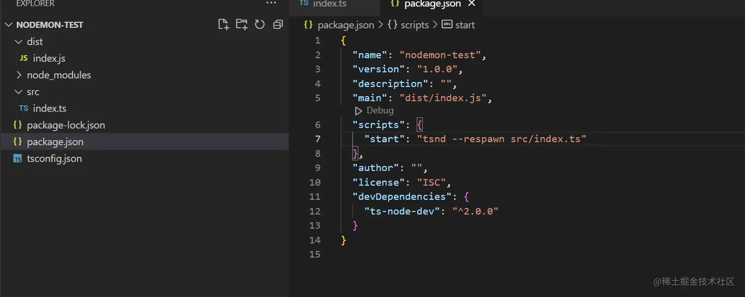Click the "ts-node-dev" dependency key
The width and height of the screenshot is (745, 297).
[x=402, y=211]
